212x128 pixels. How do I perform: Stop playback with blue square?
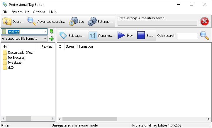(141, 35)
